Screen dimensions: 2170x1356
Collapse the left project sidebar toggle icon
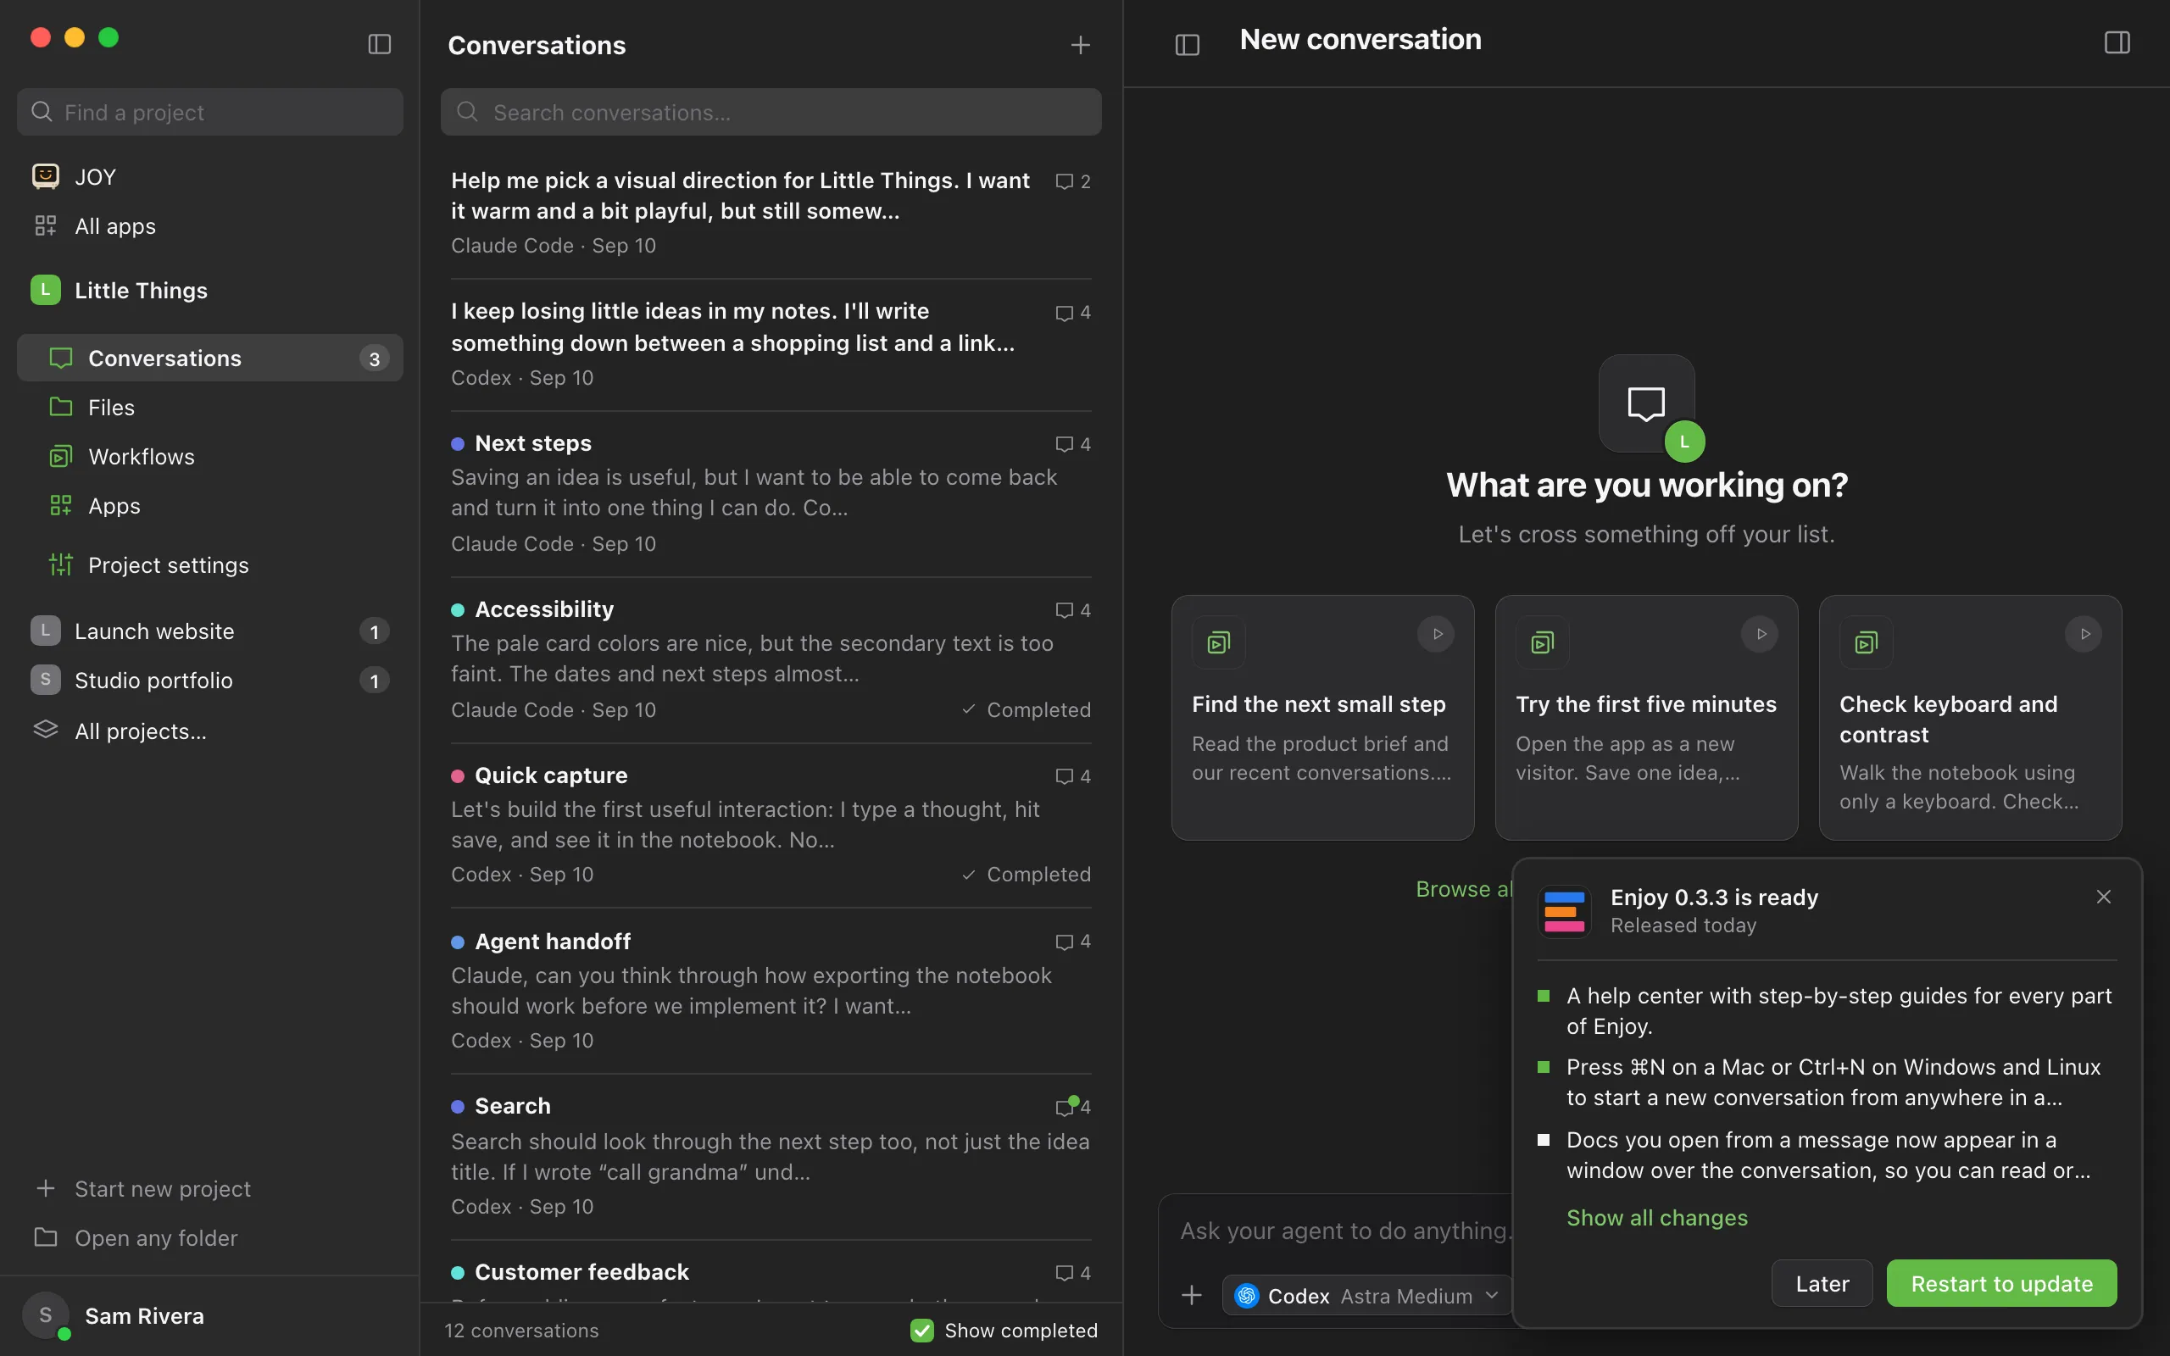pos(379,44)
